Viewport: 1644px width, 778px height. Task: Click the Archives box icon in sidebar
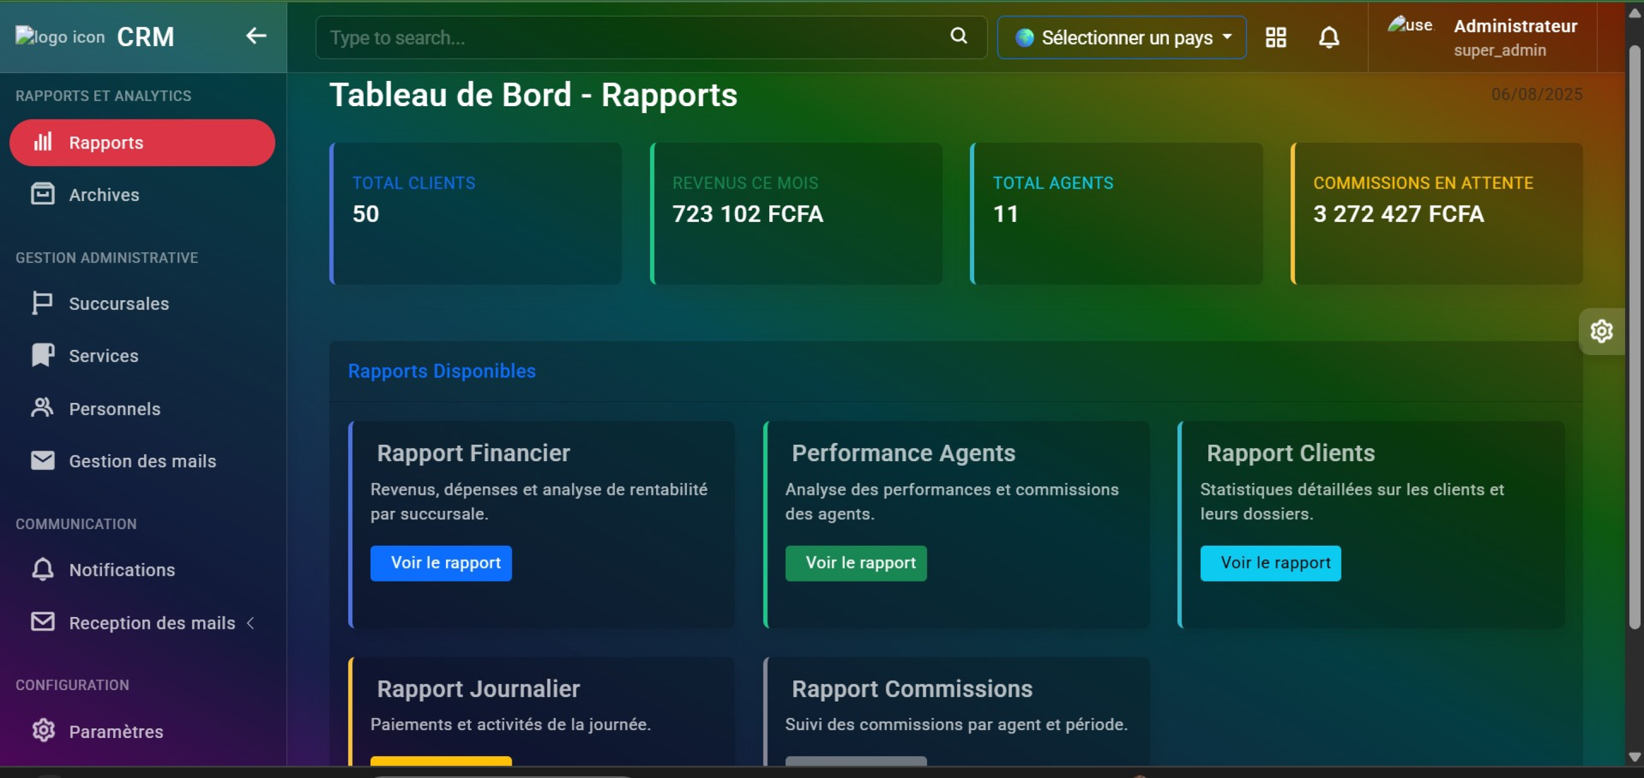(x=43, y=194)
